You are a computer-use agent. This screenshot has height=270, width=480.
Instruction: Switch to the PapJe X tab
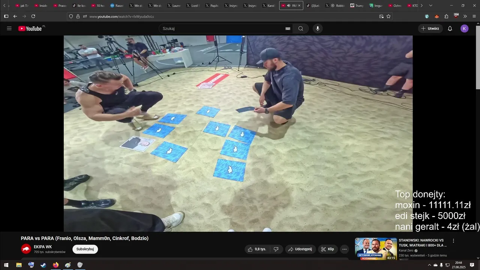pos(212,6)
